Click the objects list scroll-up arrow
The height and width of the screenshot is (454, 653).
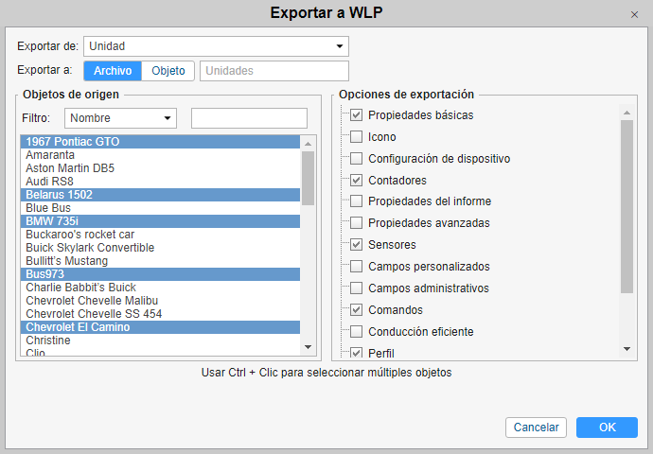coord(309,144)
